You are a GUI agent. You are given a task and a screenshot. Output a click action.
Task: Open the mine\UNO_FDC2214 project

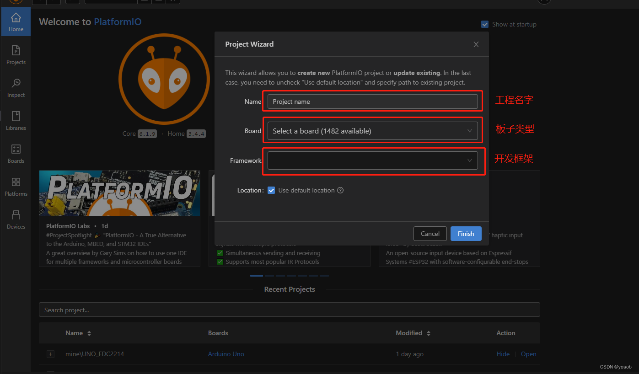point(528,354)
